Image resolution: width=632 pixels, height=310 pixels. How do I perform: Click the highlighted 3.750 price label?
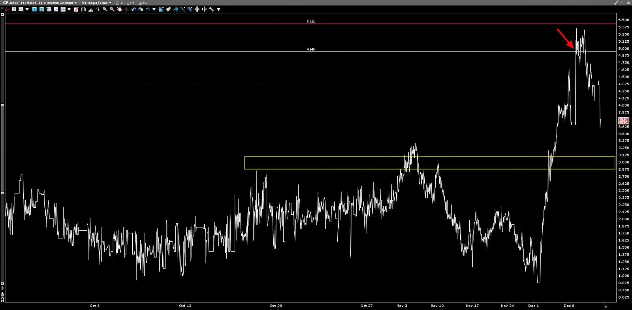coord(624,119)
